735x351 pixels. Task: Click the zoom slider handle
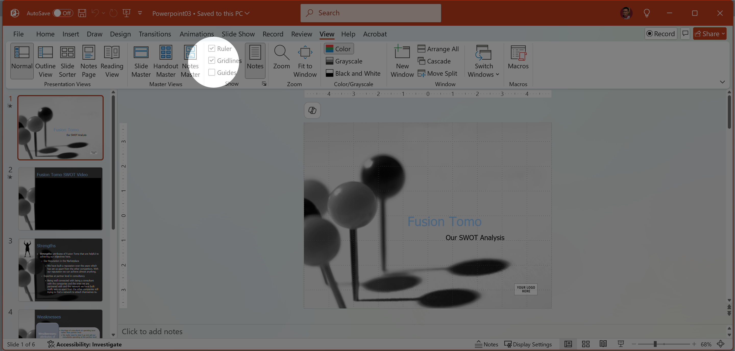[x=655, y=344]
